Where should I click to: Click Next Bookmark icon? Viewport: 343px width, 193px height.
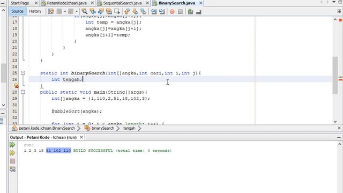pyautogui.click(x=135, y=11)
